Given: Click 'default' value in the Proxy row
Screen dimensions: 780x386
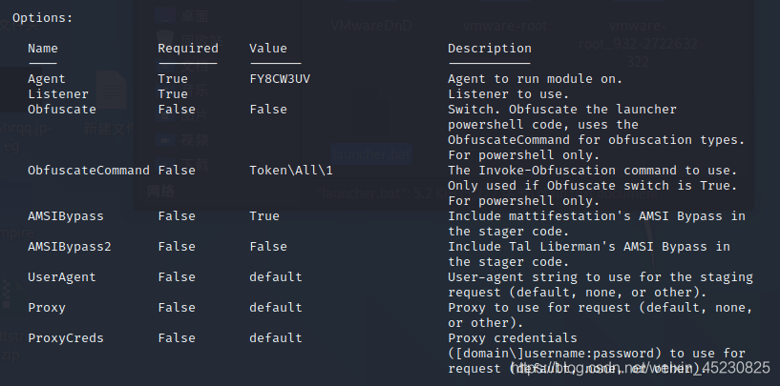Looking at the screenshot, I should 276,308.
